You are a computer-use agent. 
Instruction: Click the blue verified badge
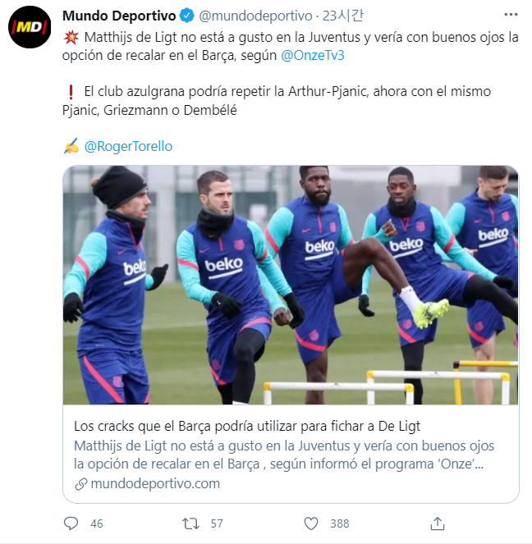pyautogui.click(x=187, y=16)
